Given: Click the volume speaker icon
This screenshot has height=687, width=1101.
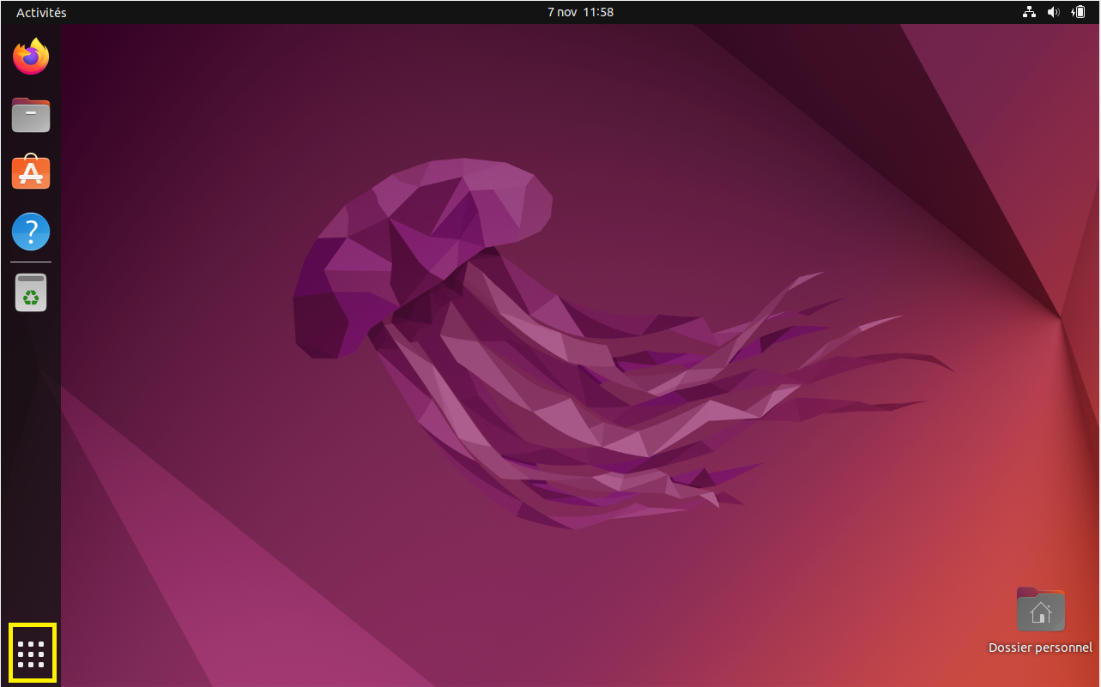Looking at the screenshot, I should 1053,12.
